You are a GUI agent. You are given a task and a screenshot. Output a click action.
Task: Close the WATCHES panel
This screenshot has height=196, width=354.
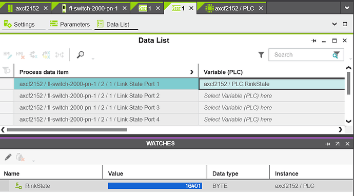click(x=347, y=144)
